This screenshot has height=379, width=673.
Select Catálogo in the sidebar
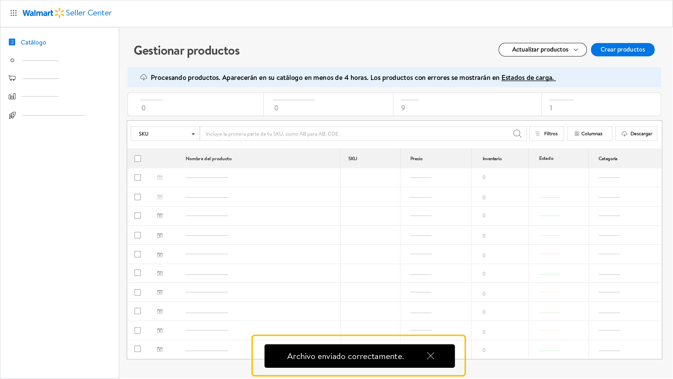pos(33,42)
